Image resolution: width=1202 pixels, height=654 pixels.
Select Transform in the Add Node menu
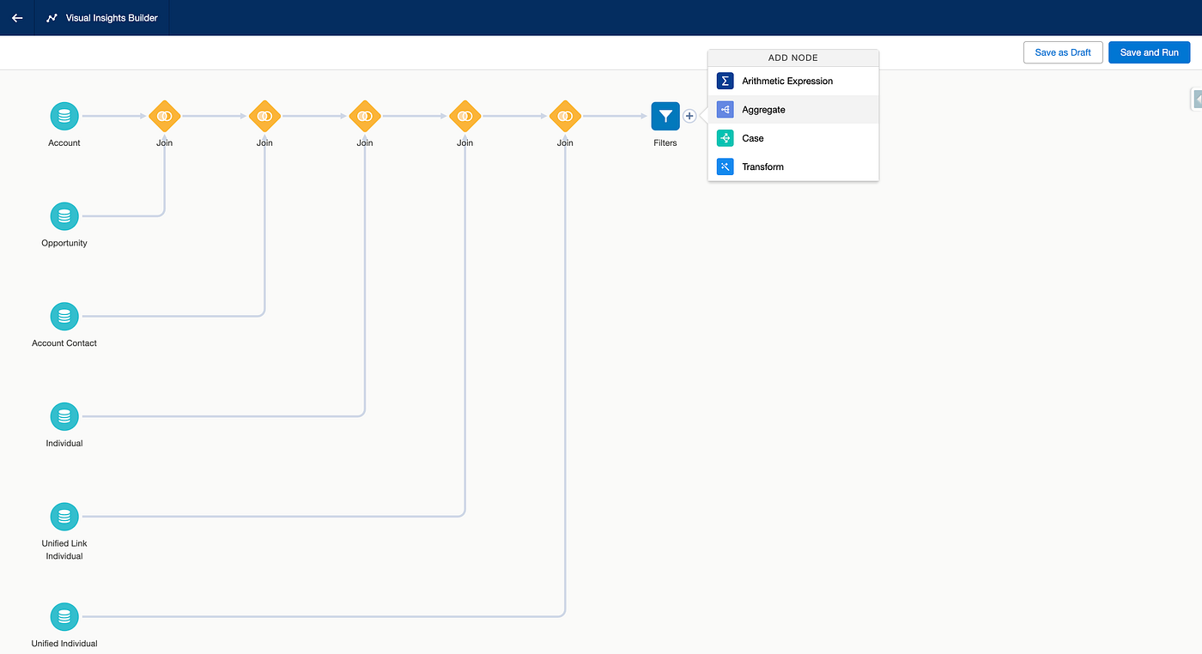click(762, 167)
